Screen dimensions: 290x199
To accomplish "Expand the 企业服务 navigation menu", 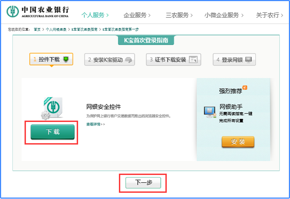I will point(137,15).
